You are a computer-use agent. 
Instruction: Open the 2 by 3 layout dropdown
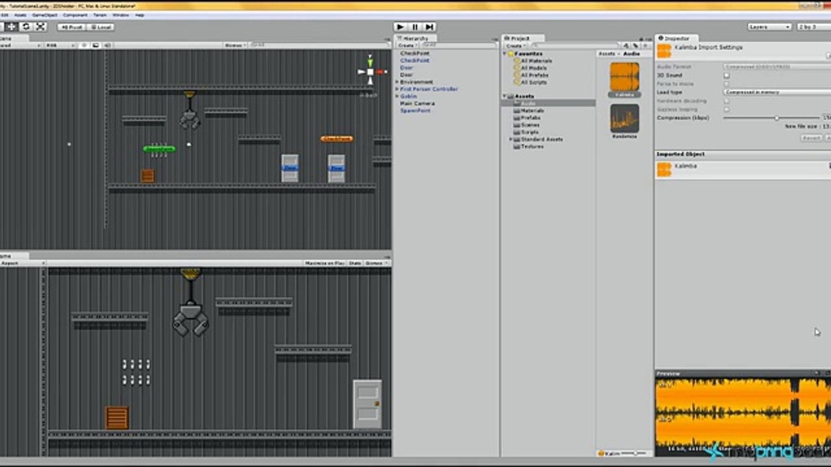tap(813, 27)
